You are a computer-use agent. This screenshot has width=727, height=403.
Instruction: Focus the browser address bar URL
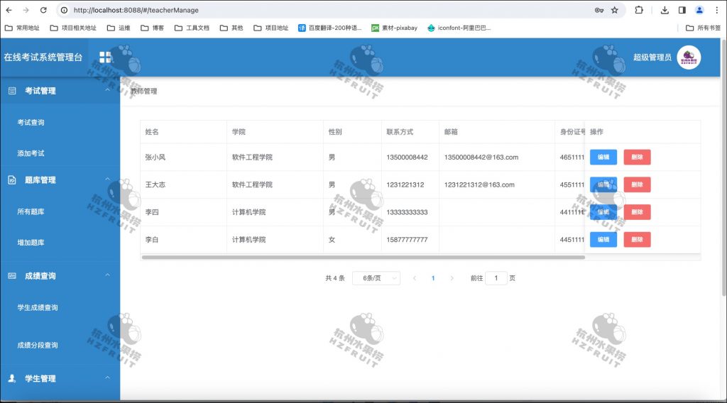click(136, 10)
